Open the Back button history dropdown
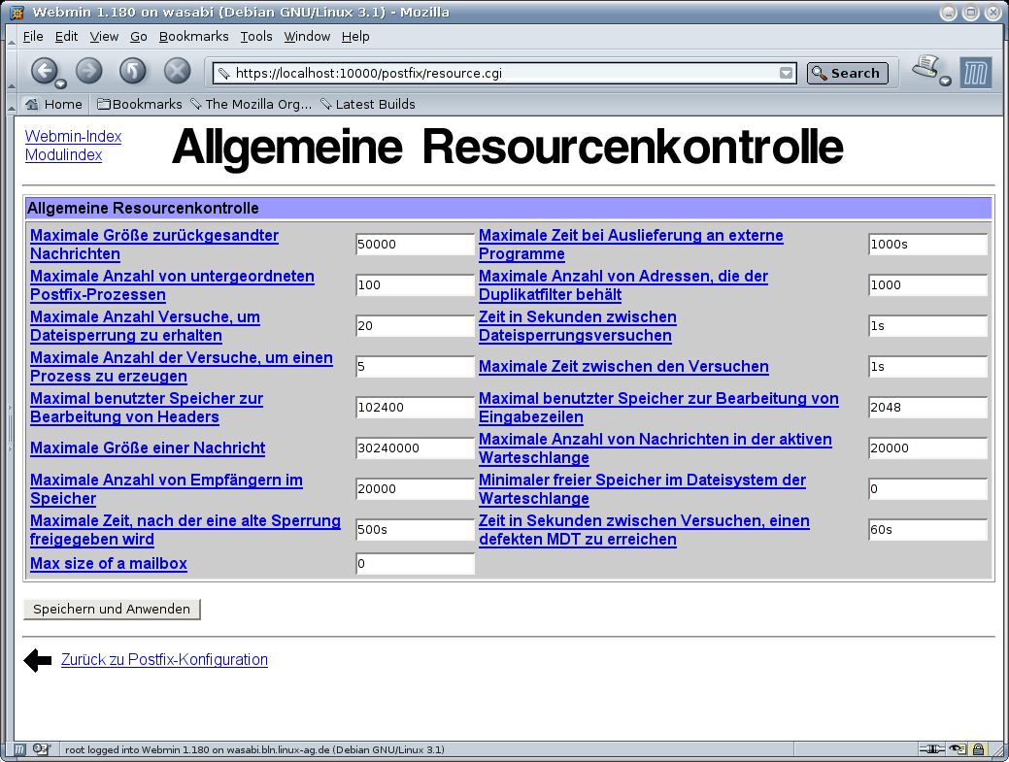 (x=60, y=84)
